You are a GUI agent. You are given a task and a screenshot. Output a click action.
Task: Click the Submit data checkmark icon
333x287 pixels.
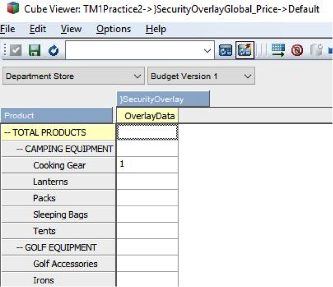[16, 51]
